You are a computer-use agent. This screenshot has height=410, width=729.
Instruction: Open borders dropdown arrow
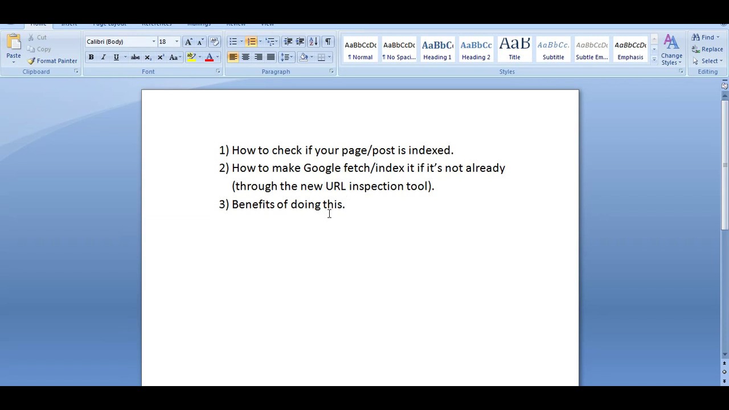(x=329, y=57)
